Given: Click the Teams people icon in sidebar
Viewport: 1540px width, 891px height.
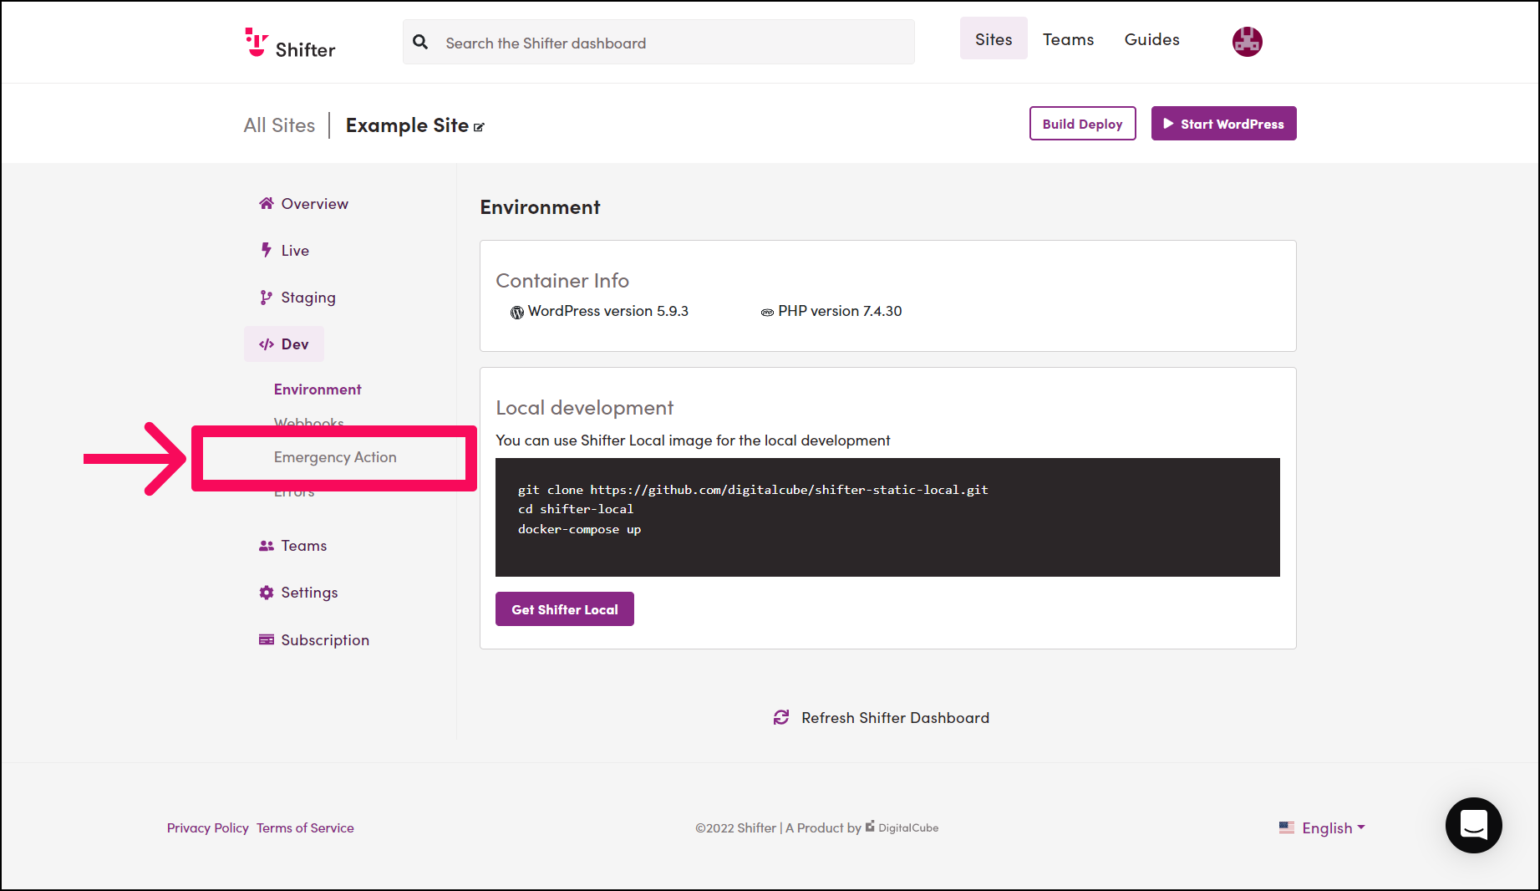Looking at the screenshot, I should (x=267, y=546).
